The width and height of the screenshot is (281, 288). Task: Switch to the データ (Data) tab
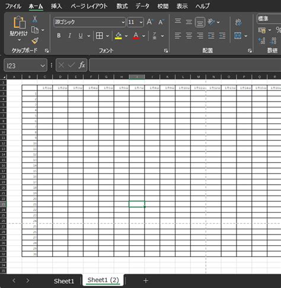[x=142, y=6]
